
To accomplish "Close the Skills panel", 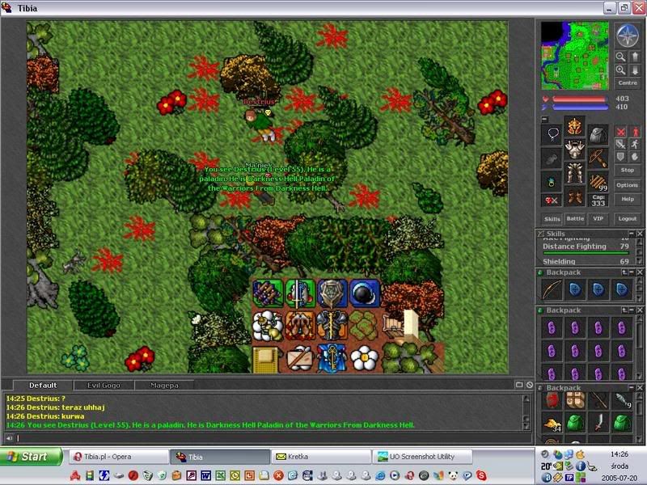I will point(639,234).
